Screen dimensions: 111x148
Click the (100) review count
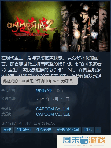click(58, 91)
